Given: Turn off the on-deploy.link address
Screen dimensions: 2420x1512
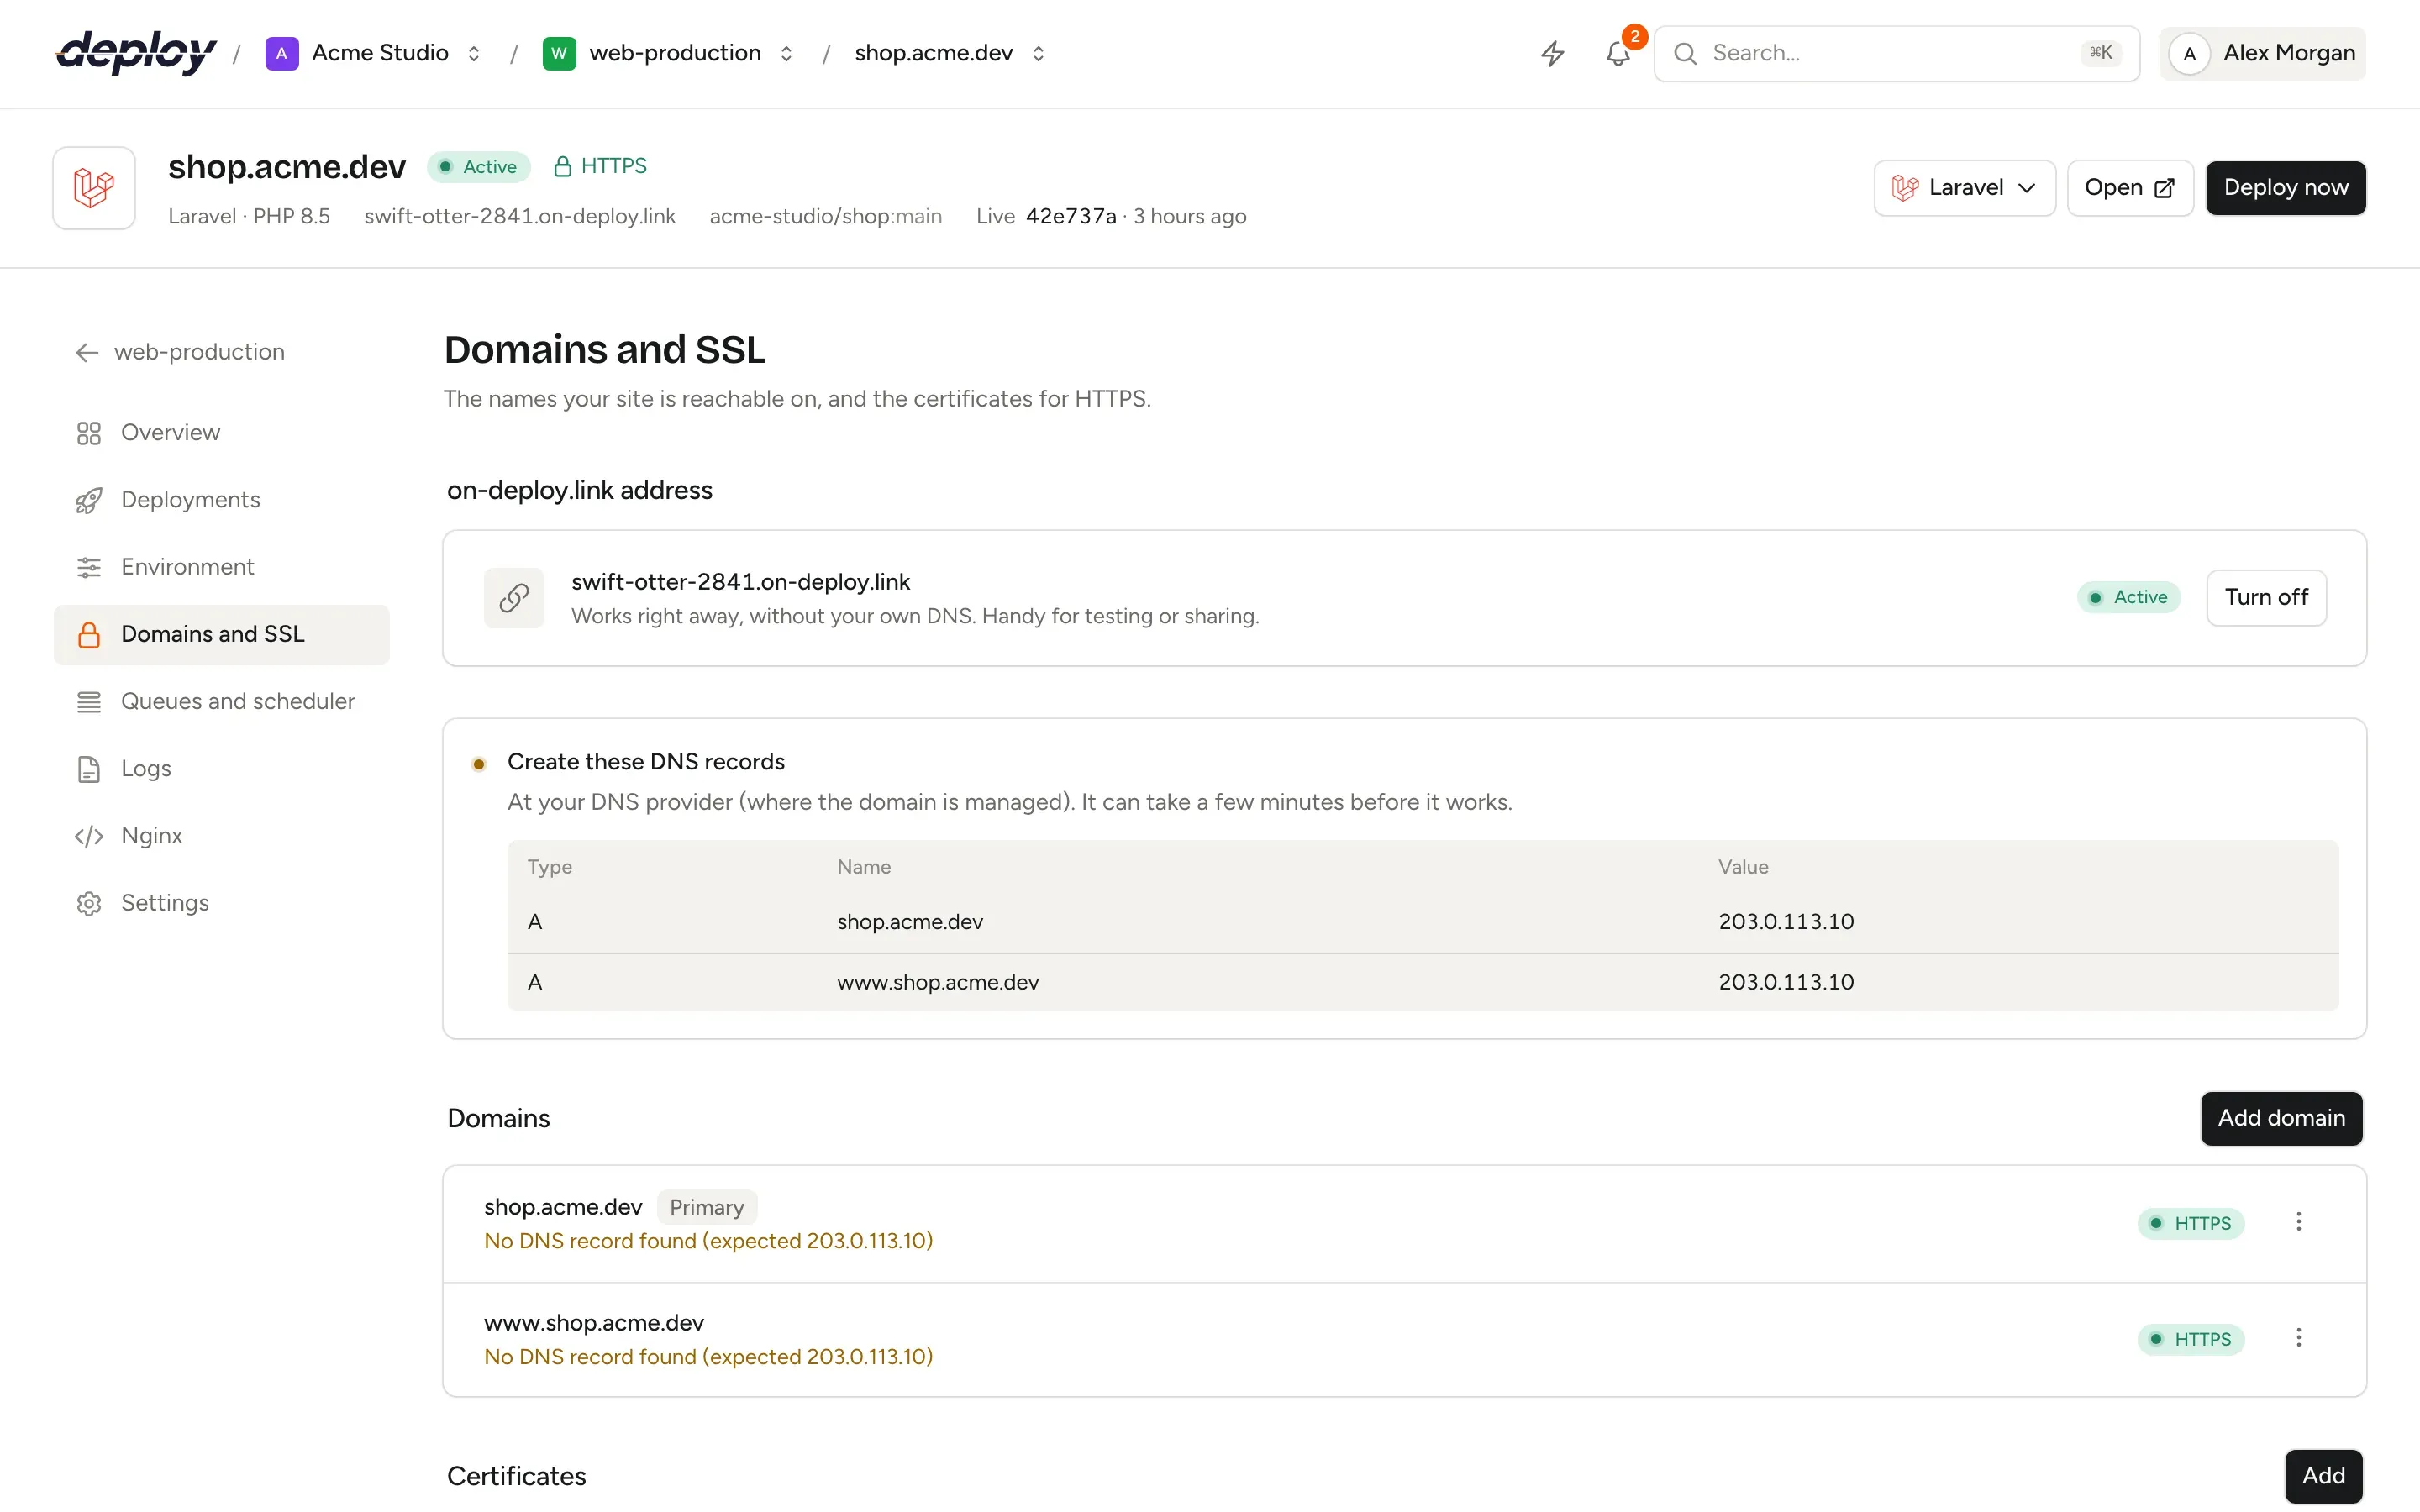Looking at the screenshot, I should [2266, 598].
